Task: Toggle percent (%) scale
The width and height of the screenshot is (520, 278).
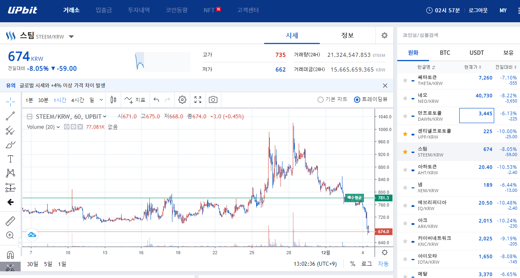Action: click(353, 264)
